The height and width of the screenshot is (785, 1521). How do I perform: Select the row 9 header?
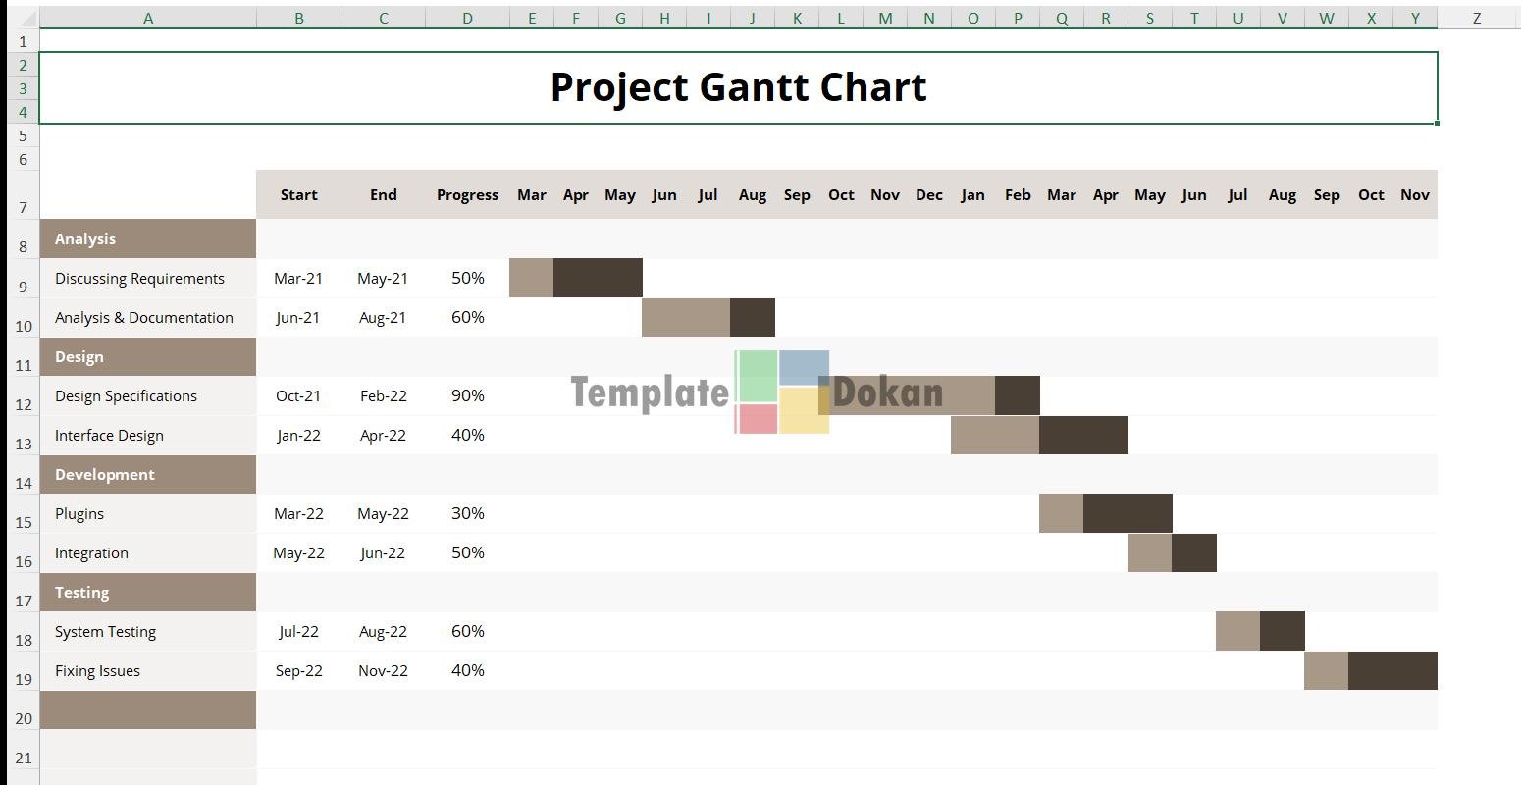[23, 286]
